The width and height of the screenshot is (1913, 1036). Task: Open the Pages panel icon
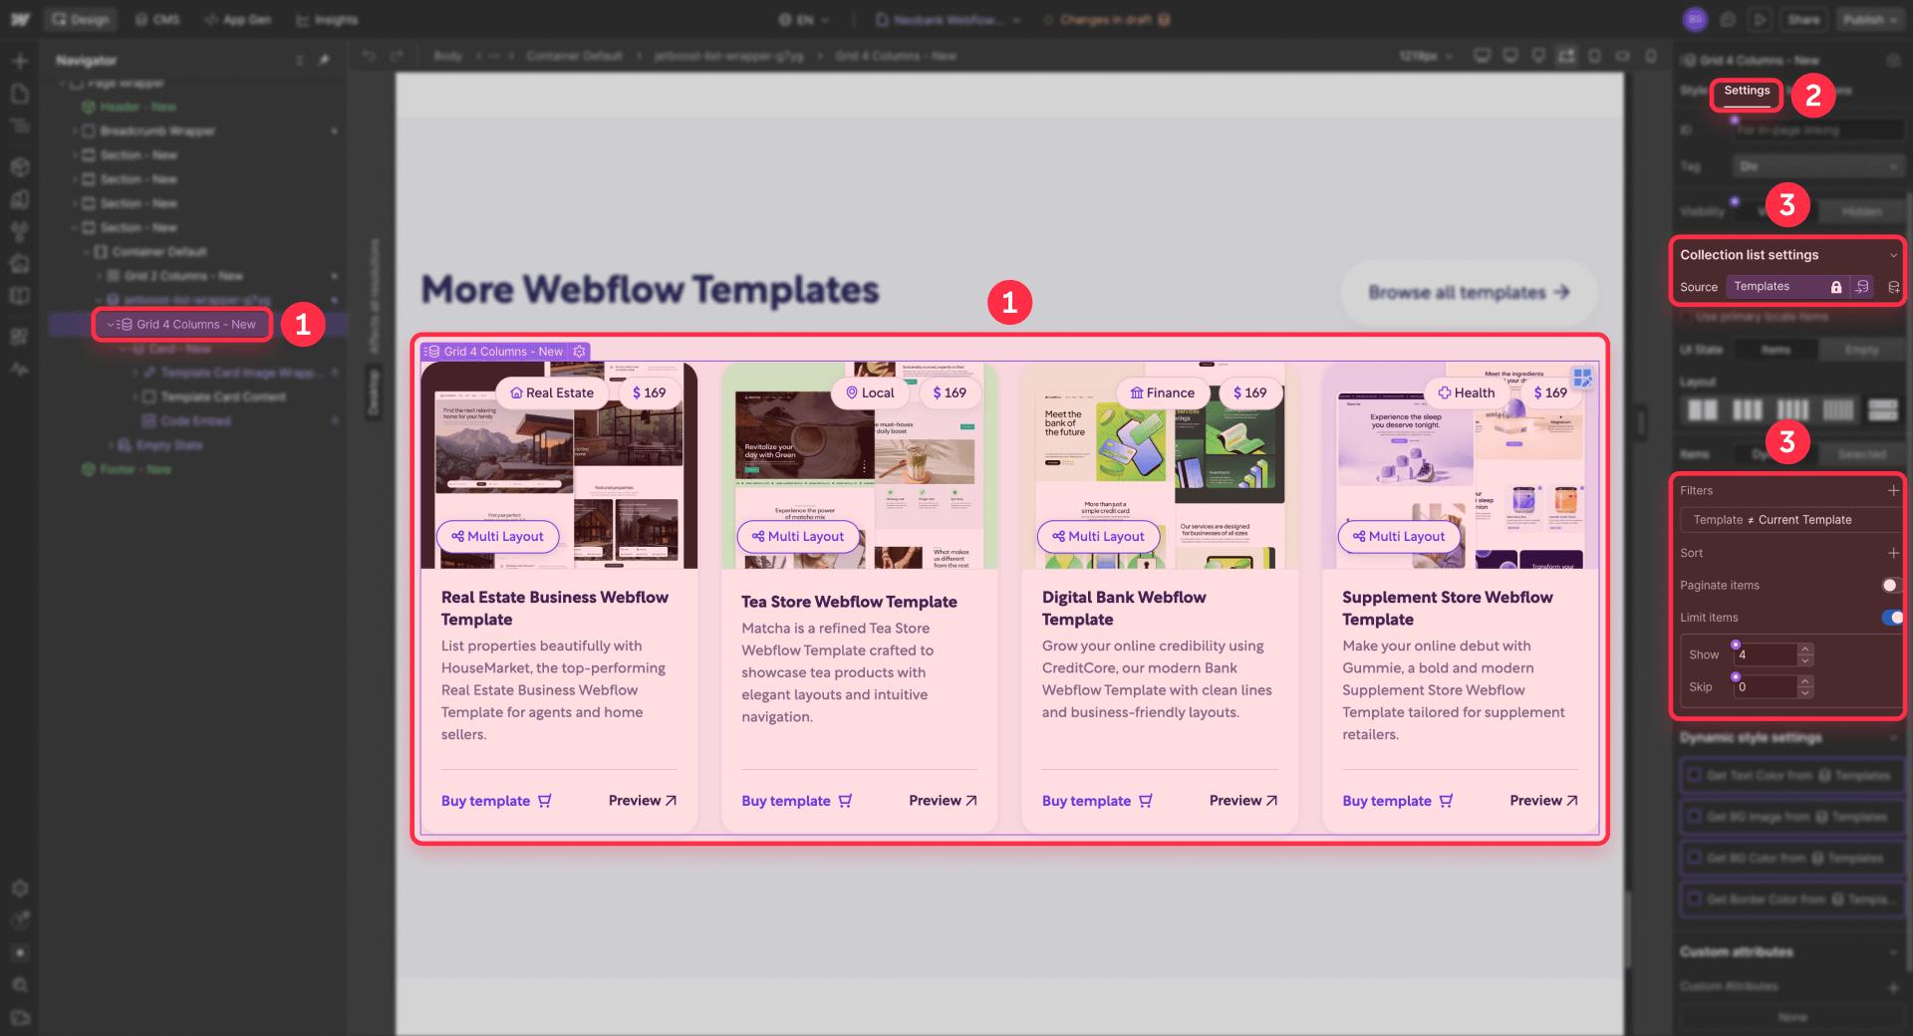click(20, 94)
